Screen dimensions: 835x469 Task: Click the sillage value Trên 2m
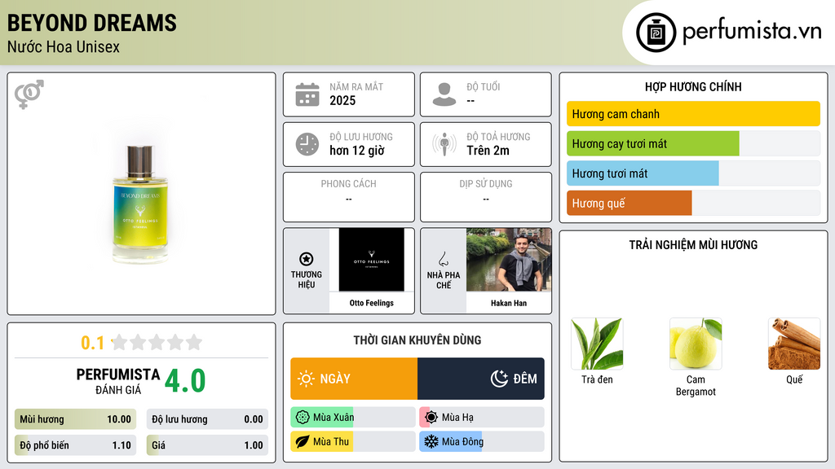point(488,151)
